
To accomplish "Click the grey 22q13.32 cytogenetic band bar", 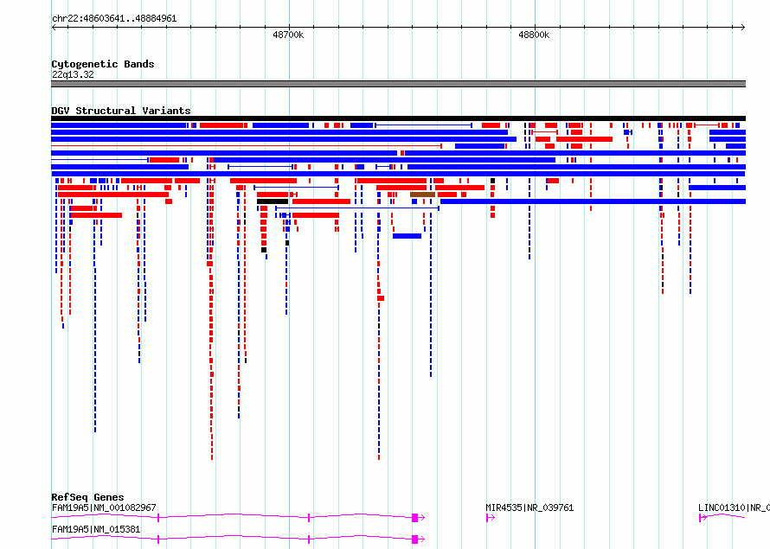I will (x=398, y=84).
